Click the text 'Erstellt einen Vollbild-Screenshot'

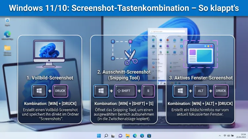tap(50, 110)
